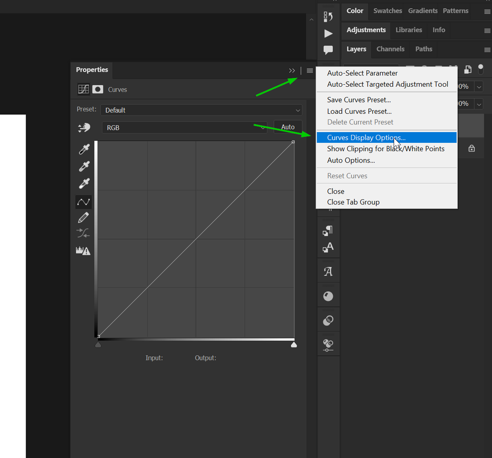
Task: Choose Auto Options menu item
Action: coord(351,161)
